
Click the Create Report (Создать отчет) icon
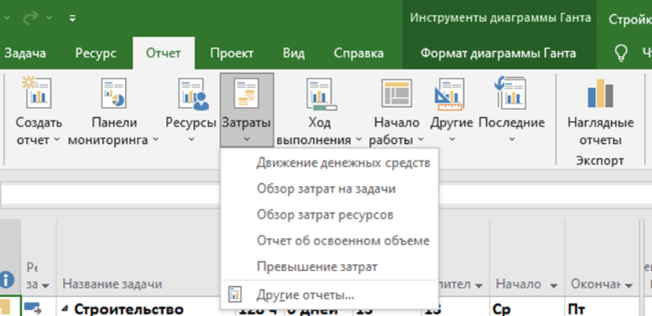[39, 93]
